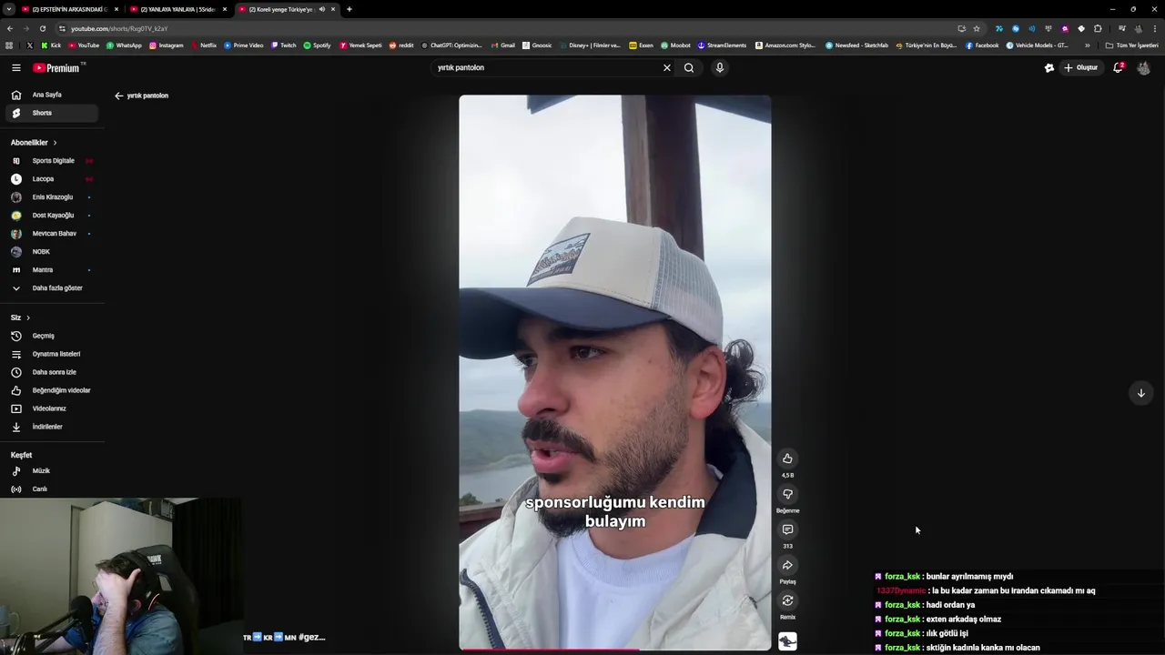Click the Remix icon
Image resolution: width=1165 pixels, height=655 pixels.
[787, 600]
